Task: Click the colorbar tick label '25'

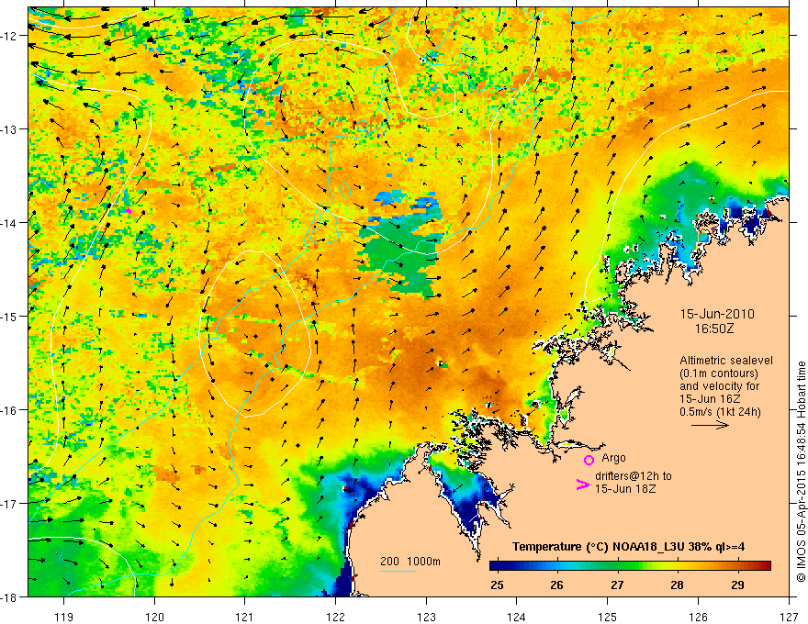Action: (x=497, y=585)
